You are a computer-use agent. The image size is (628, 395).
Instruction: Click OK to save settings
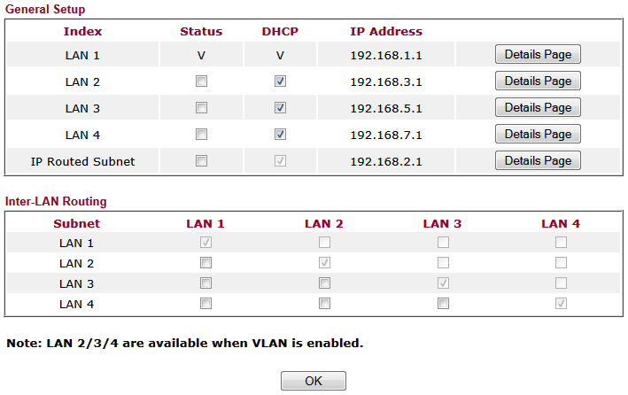point(314,381)
